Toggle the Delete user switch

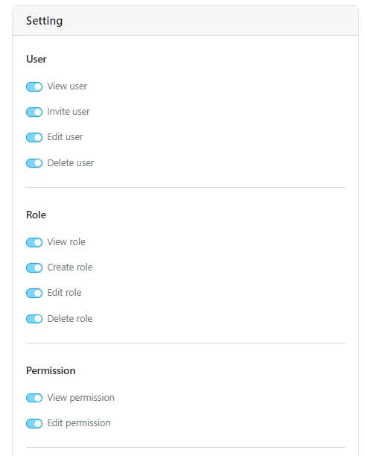point(34,163)
